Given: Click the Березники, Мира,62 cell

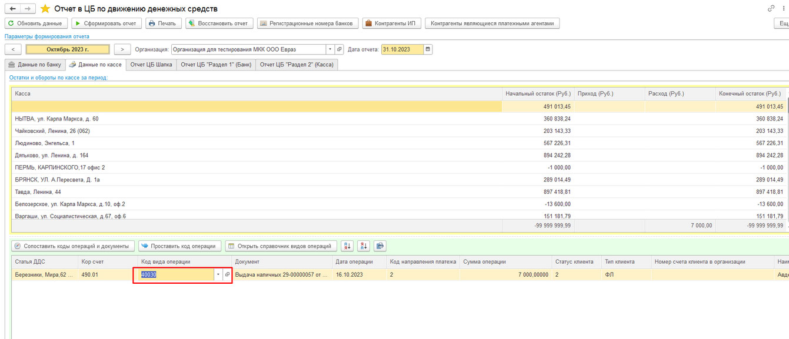Looking at the screenshot, I should click(x=45, y=274).
